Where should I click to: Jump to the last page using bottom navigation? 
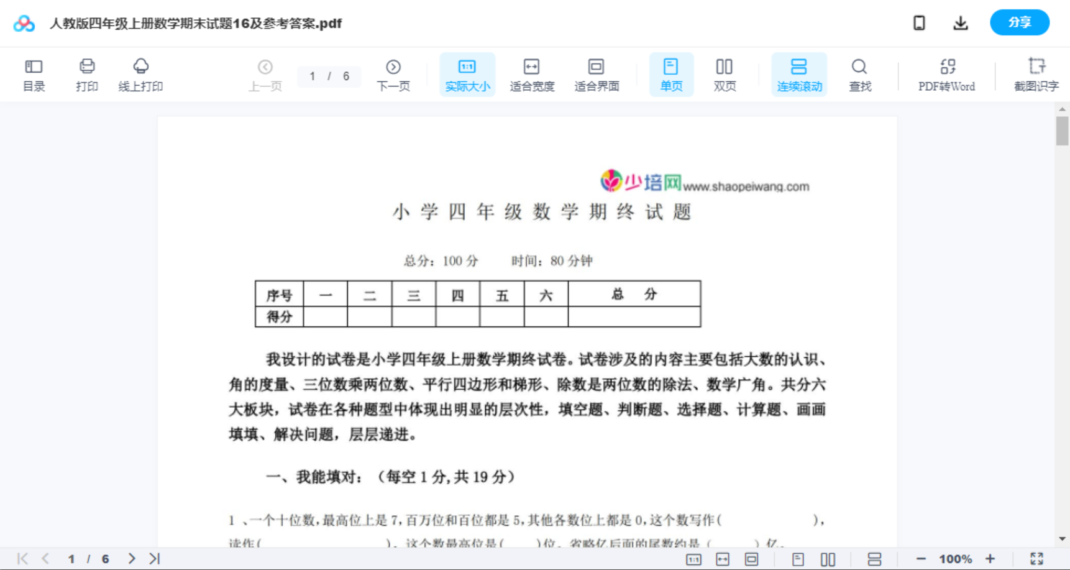153,558
